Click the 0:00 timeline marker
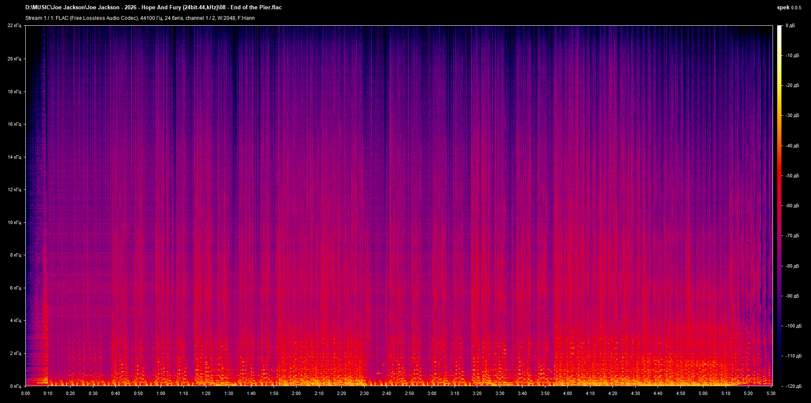The height and width of the screenshot is (403, 811). tap(25, 393)
